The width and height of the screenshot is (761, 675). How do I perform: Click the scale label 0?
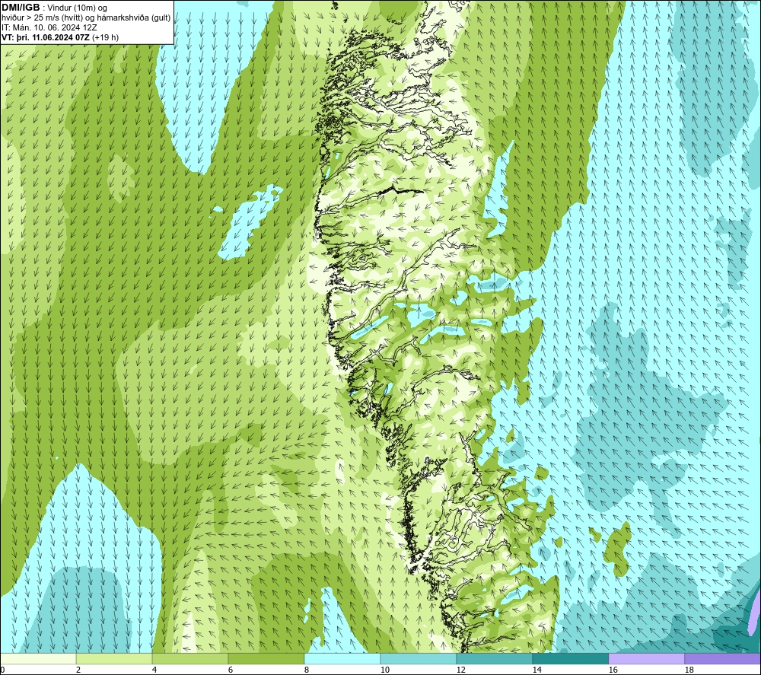click(x=3, y=670)
